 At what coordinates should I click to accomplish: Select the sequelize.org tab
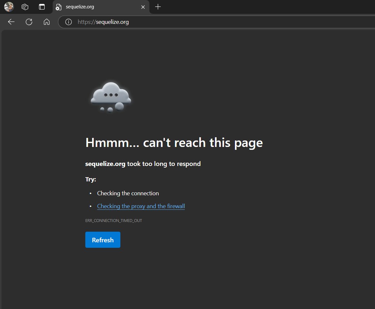click(101, 7)
